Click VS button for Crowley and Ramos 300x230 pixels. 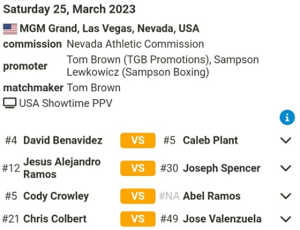click(x=138, y=196)
